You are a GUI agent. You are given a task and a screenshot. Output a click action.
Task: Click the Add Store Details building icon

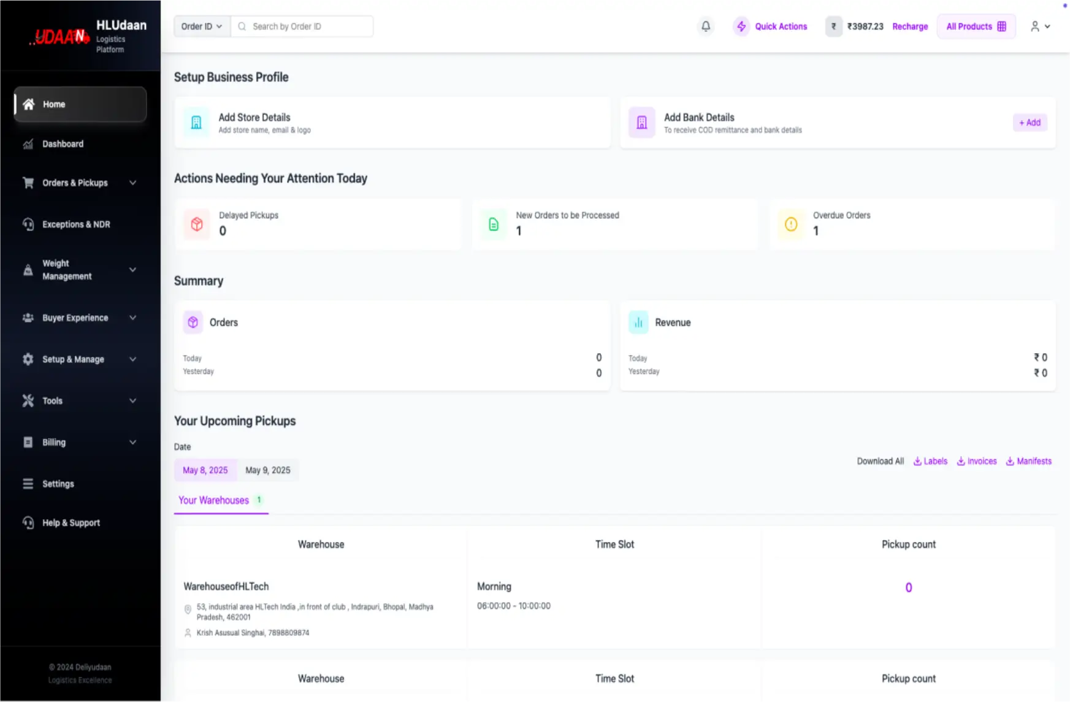196,123
